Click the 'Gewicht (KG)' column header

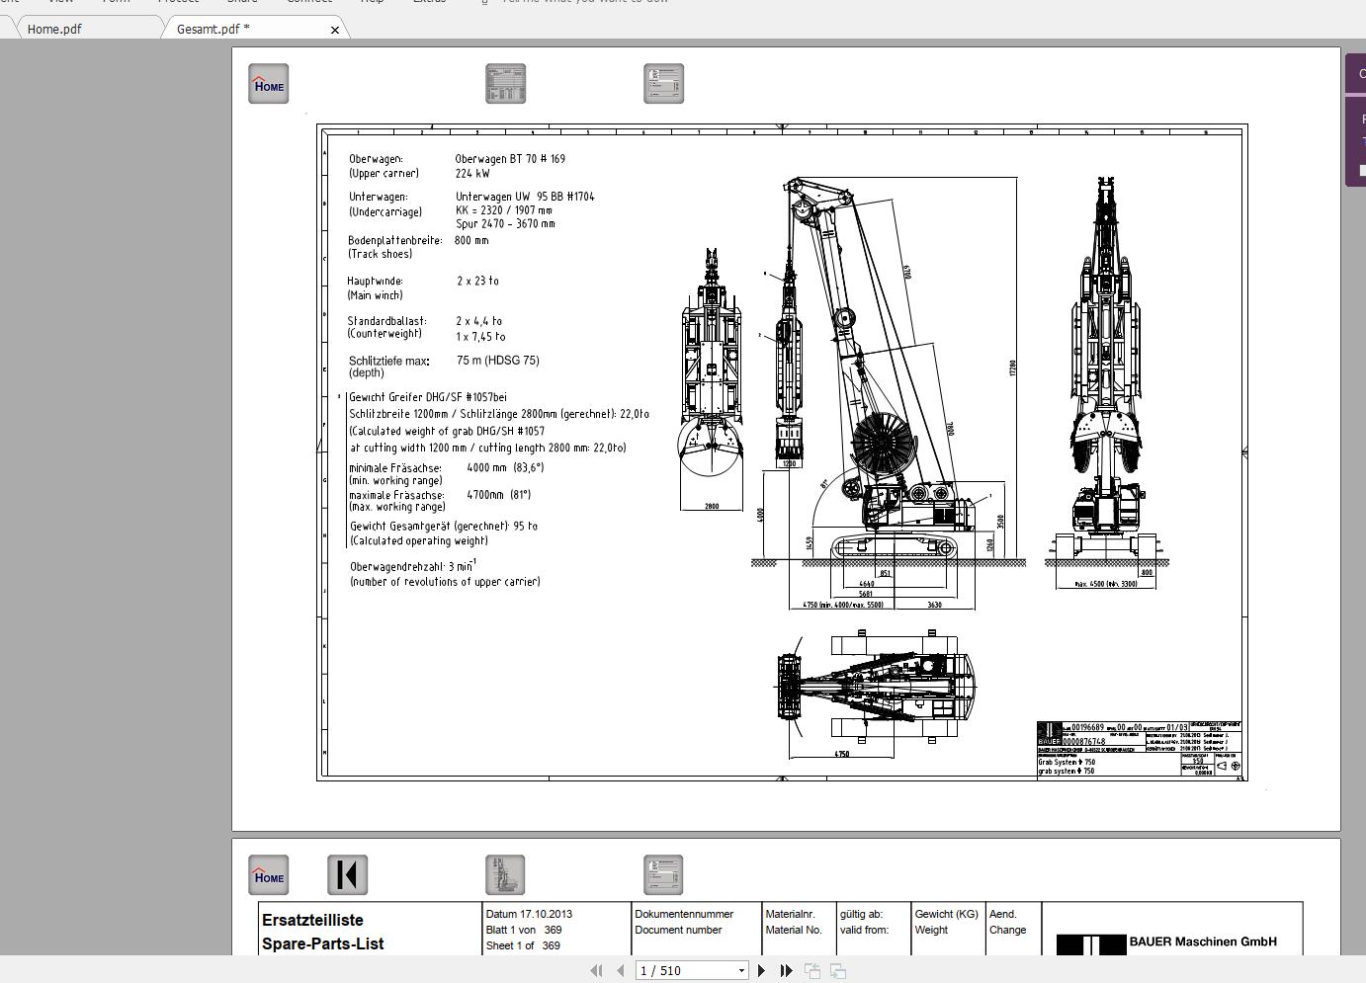click(x=946, y=914)
